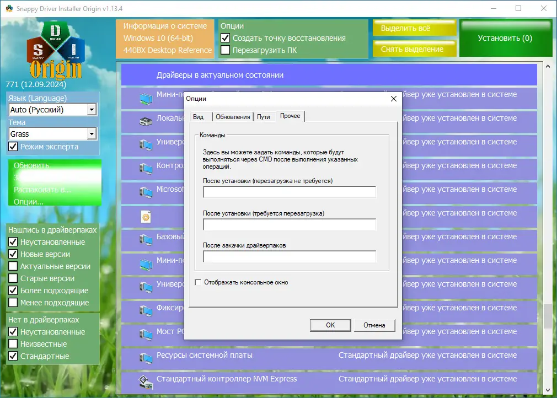Click the icon for Ресурсы системной платы
557x398 pixels.
pos(146,358)
